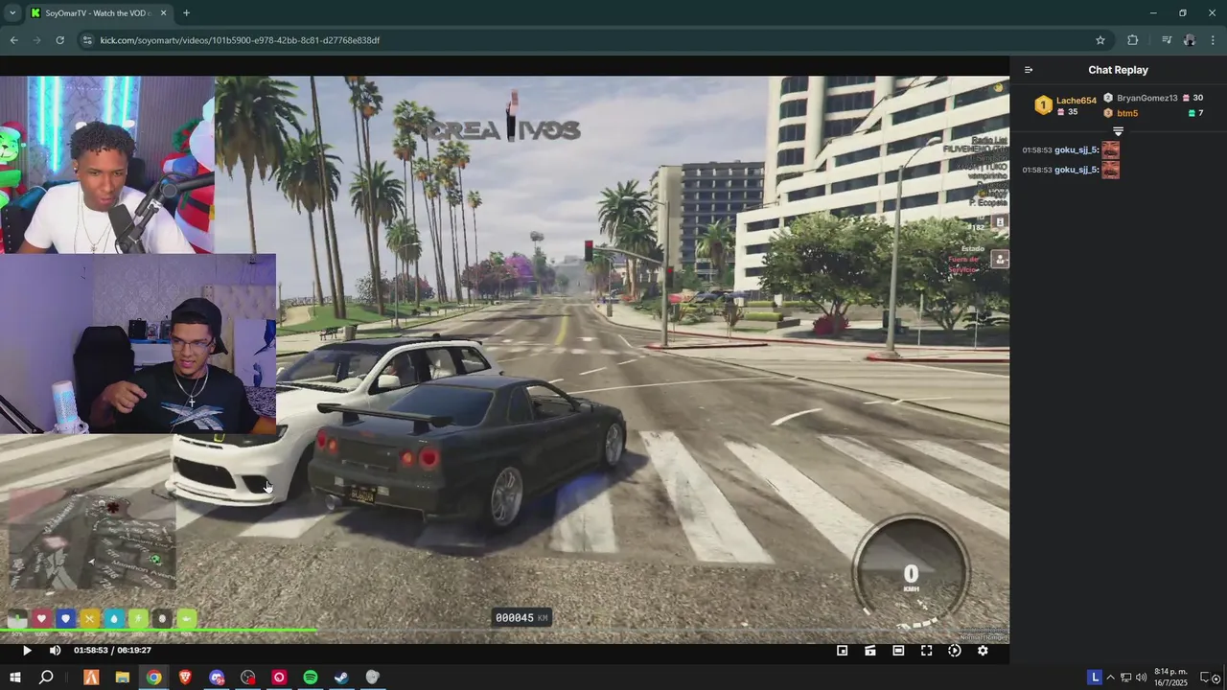Click the Chat Replay heading
Screen dimensions: 1227x690
tap(1118, 70)
